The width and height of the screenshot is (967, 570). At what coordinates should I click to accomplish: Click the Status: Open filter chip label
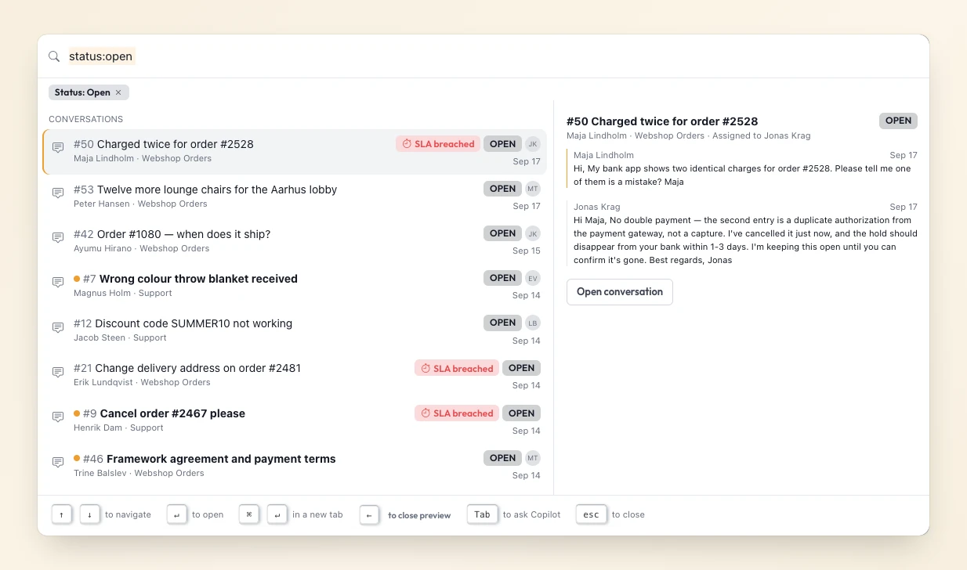click(82, 92)
